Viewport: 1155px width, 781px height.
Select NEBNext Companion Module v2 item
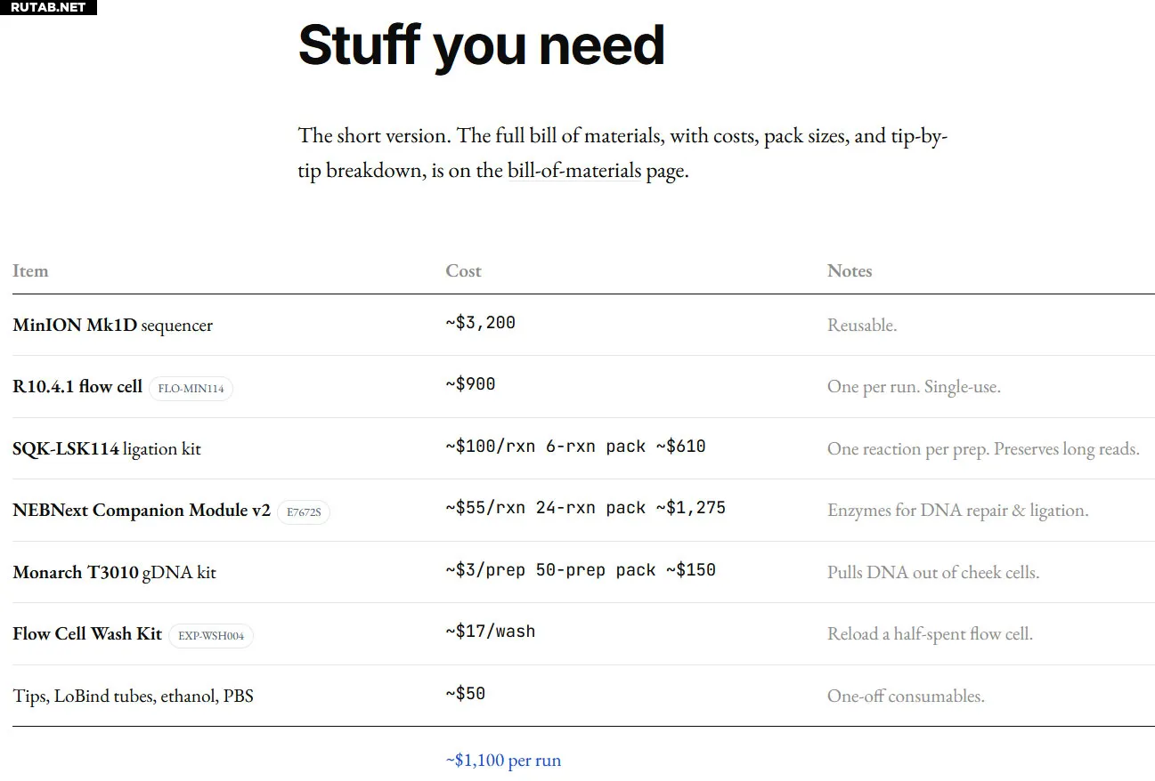tap(142, 511)
